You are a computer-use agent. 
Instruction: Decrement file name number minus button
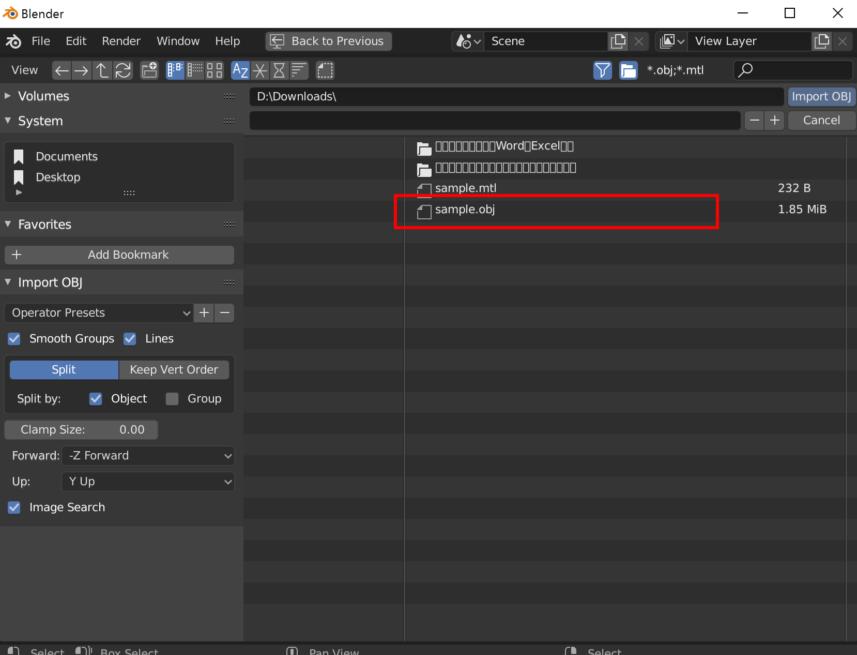pos(755,121)
